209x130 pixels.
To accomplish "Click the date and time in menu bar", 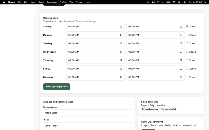I will click(x=197, y=2).
